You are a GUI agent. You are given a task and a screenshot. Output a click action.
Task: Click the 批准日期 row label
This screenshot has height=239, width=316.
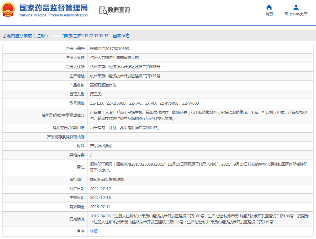pos(77,189)
